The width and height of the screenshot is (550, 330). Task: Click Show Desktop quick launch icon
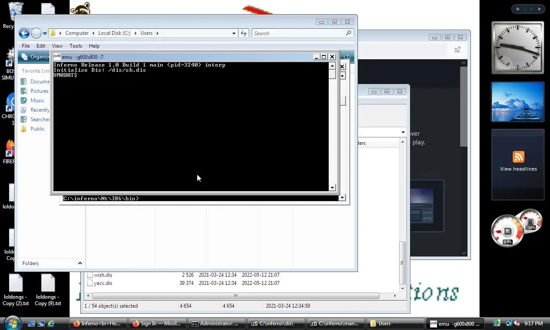coord(31,324)
